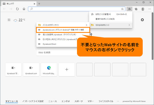Click the Web を検索 search box
The width and height of the screenshot is (154, 105).
tap(57, 53)
